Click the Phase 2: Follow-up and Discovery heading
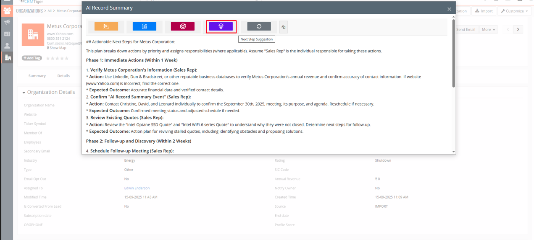The height and width of the screenshot is (240, 534). pyautogui.click(x=139, y=141)
